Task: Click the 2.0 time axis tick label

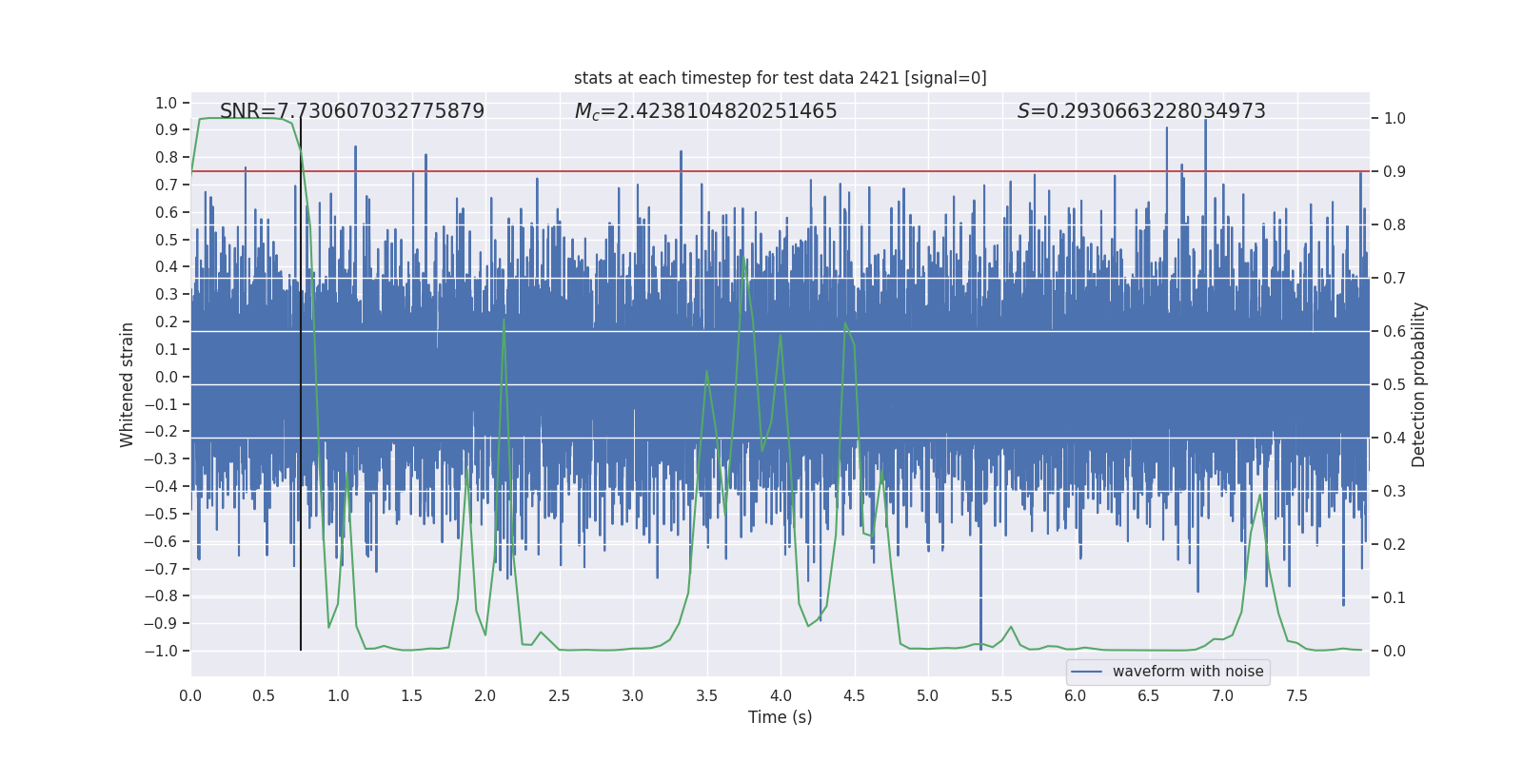Action: (x=485, y=695)
